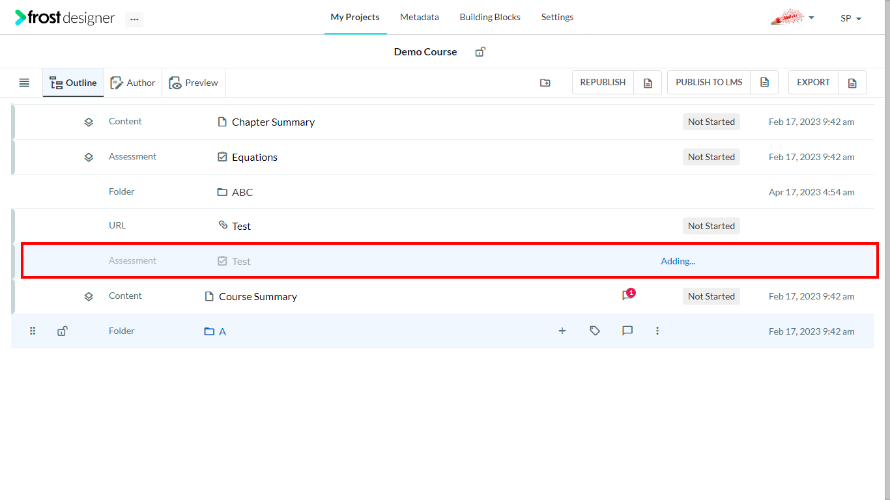The width and height of the screenshot is (890, 500).
Task: Click the Apr 17, 2023 4:54 am date
Action: point(812,192)
